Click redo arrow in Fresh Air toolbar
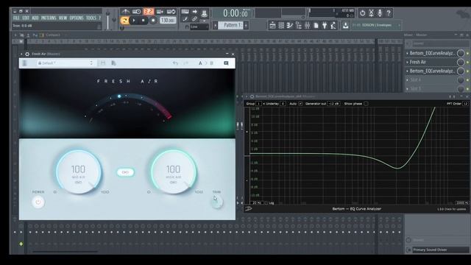The image size is (471, 265). pyautogui.click(x=185, y=63)
